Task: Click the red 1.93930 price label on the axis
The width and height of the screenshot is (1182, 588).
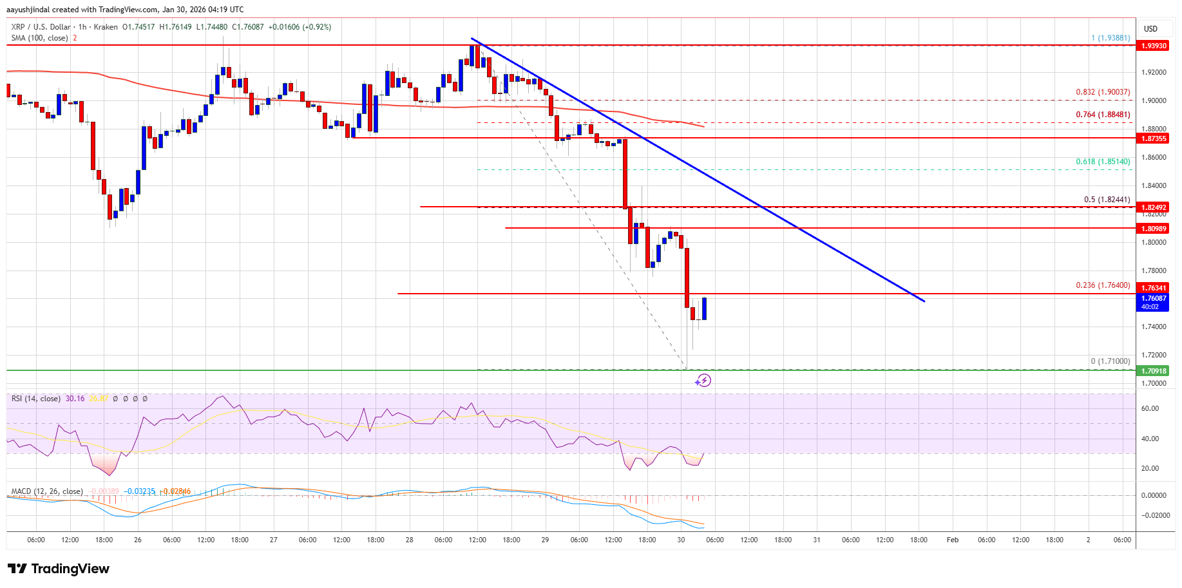Action: tap(1153, 46)
